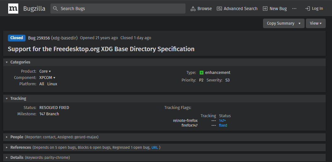The image size is (332, 162).
Task: Open Browse from the header
Action: click(201, 9)
